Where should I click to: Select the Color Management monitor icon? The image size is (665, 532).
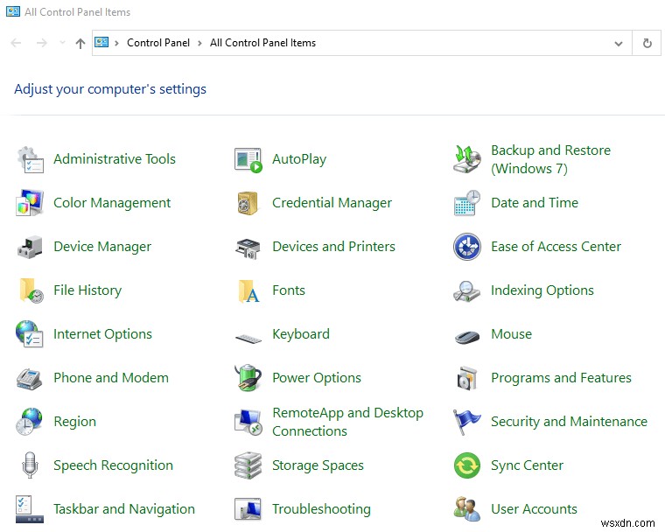[x=30, y=203]
